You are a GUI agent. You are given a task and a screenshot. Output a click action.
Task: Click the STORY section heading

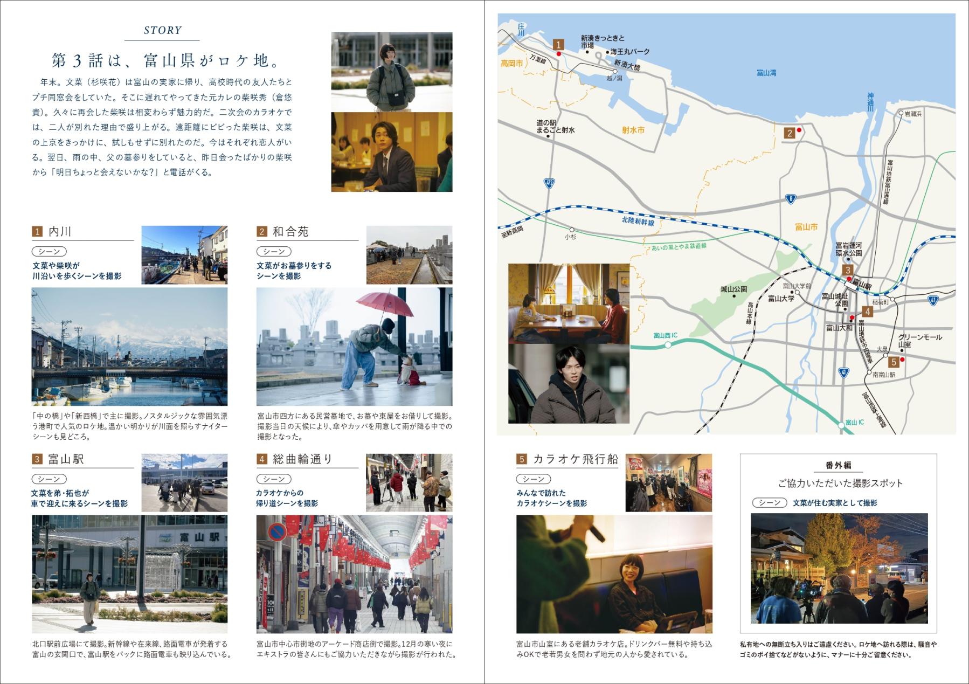pos(163,31)
